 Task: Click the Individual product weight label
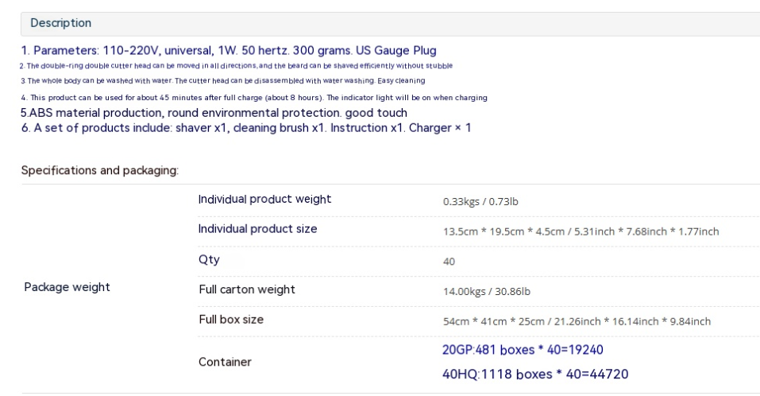coord(264,199)
